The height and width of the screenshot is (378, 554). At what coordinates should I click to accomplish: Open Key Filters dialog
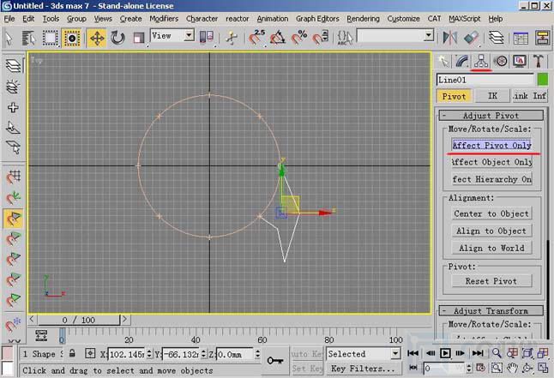[363, 369]
